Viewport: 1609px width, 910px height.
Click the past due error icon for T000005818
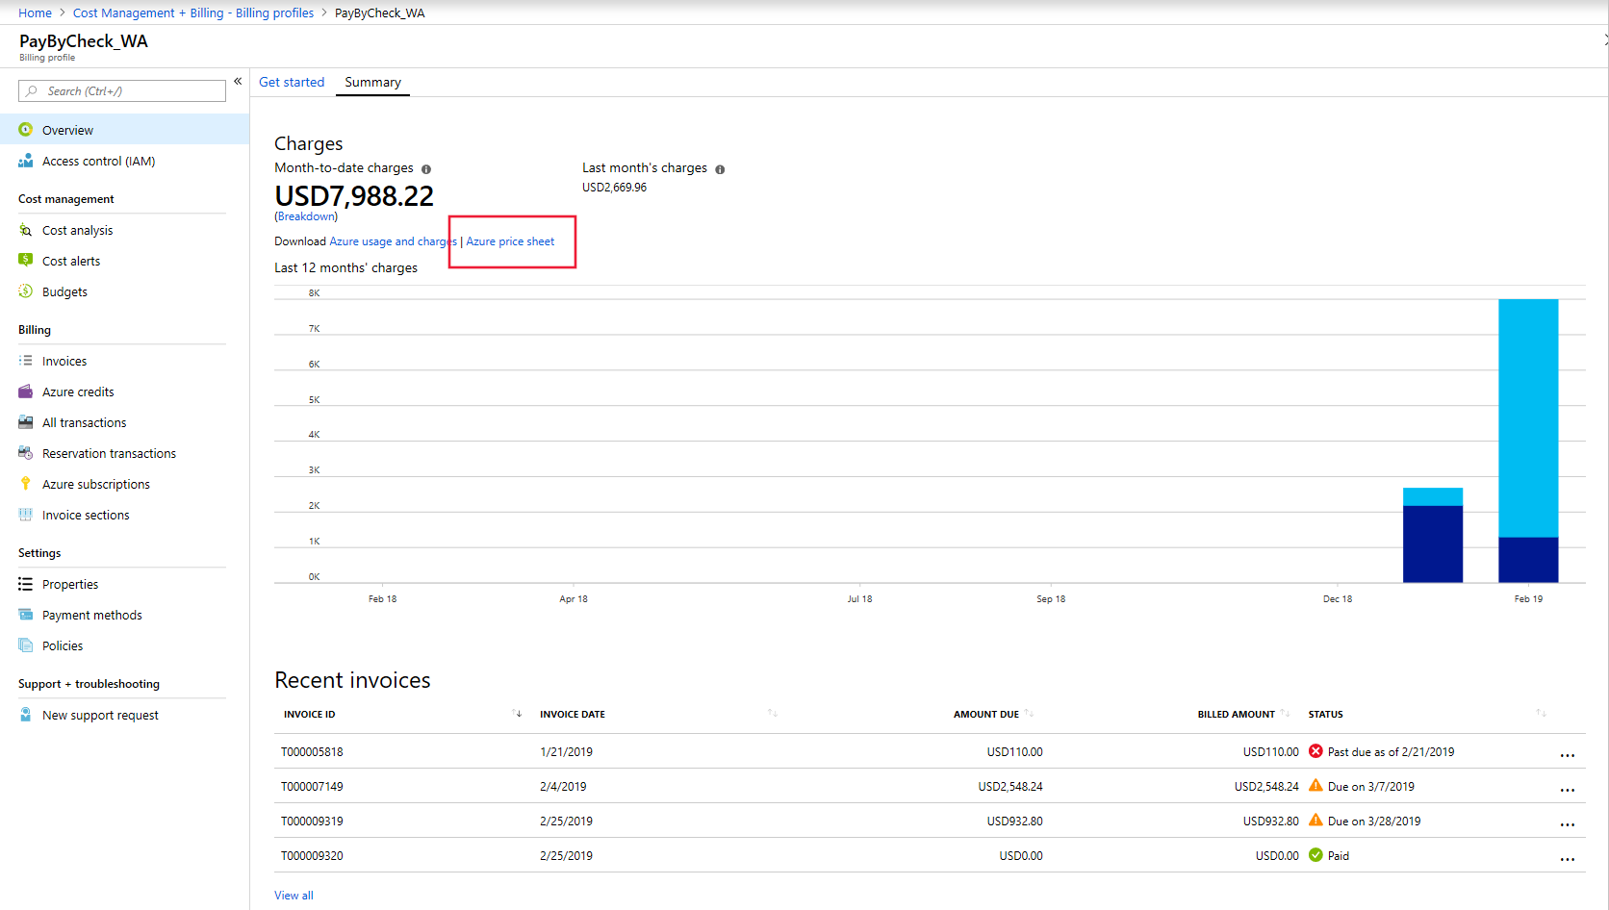pos(1315,751)
